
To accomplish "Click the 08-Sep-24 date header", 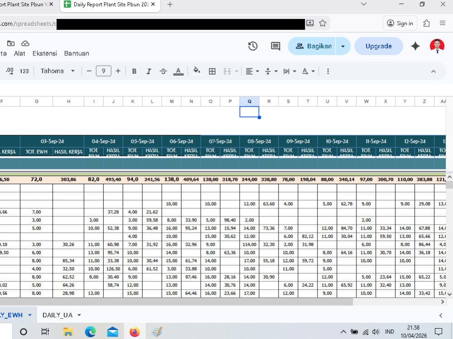I will pyautogui.click(x=259, y=141).
